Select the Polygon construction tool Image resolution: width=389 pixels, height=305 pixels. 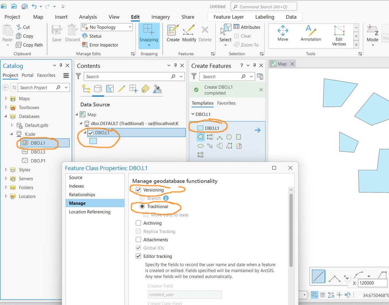click(x=201, y=137)
